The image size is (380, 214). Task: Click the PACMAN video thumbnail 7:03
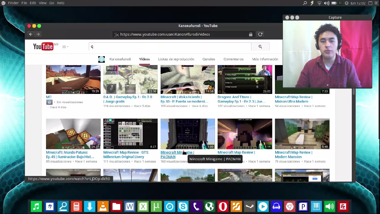click(188, 134)
